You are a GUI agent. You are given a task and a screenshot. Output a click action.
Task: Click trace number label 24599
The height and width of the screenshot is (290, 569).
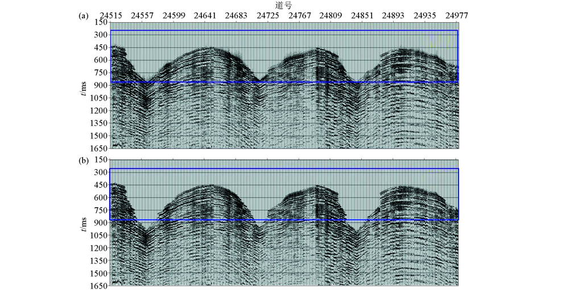174,15
